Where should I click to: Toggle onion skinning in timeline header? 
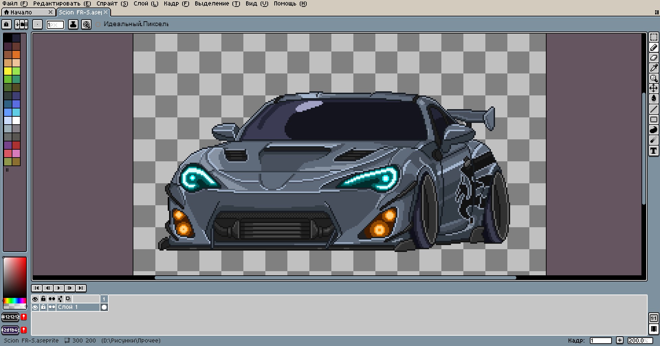pos(68,299)
